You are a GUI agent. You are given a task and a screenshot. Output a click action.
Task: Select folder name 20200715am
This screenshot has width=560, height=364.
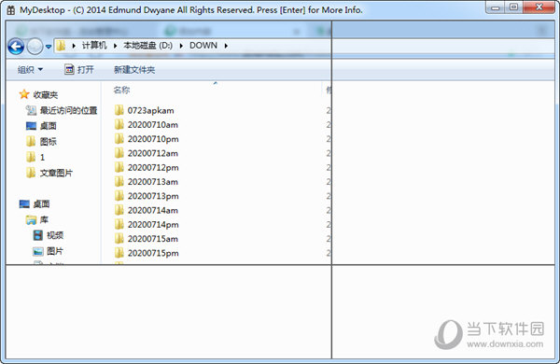pyautogui.click(x=153, y=239)
